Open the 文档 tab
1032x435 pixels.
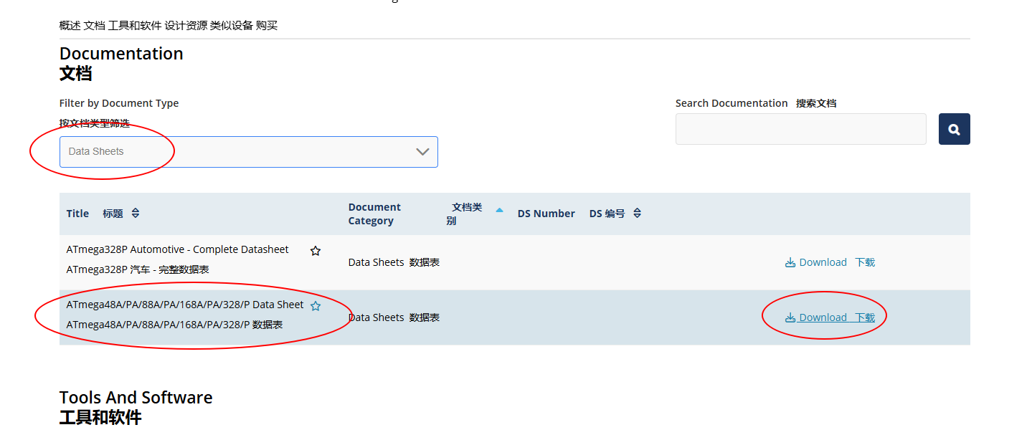(x=94, y=26)
